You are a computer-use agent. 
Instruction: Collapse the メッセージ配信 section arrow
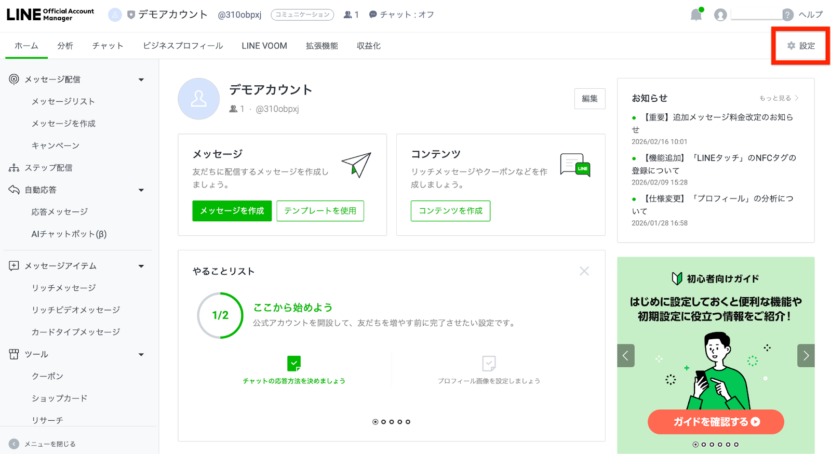(x=141, y=79)
